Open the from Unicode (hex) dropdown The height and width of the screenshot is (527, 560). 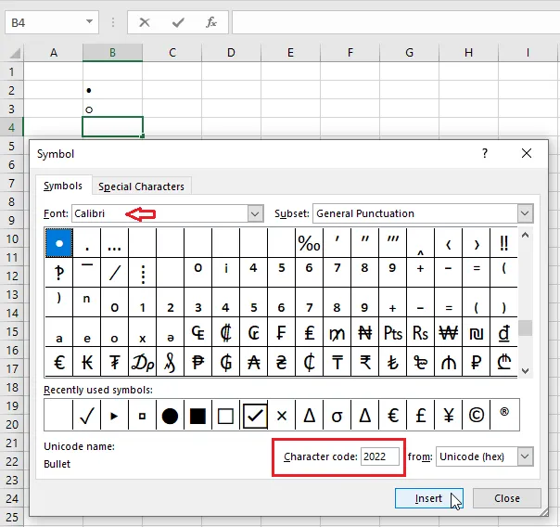click(x=525, y=456)
